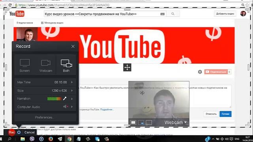Open Skype from the taskbar
This screenshot has width=253, height=142.
(97, 139)
